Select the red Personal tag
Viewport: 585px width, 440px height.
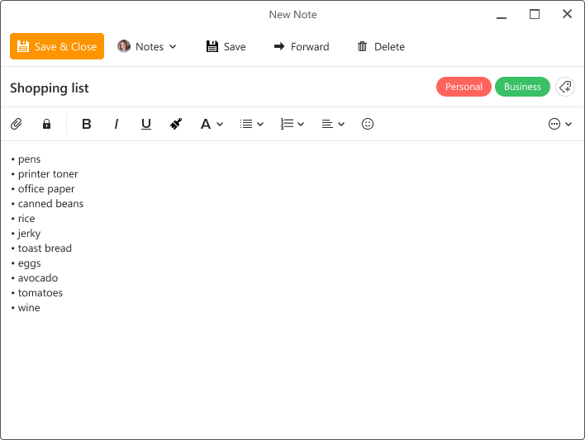(x=464, y=87)
